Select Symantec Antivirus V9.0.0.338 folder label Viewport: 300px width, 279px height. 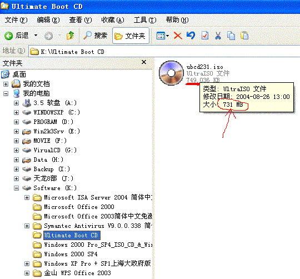coord(98,226)
